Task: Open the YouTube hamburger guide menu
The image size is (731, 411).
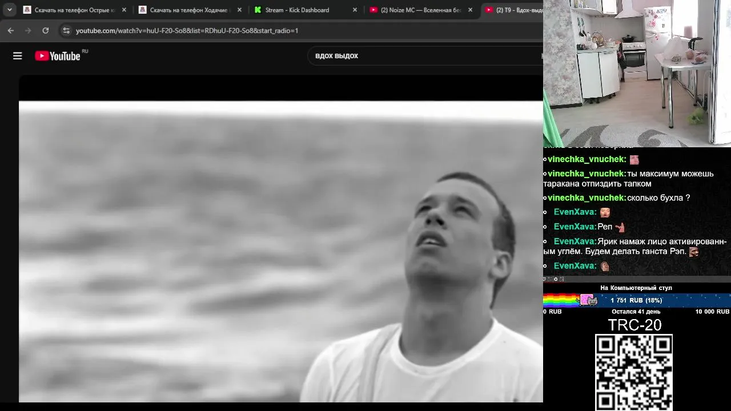Action: [x=18, y=56]
